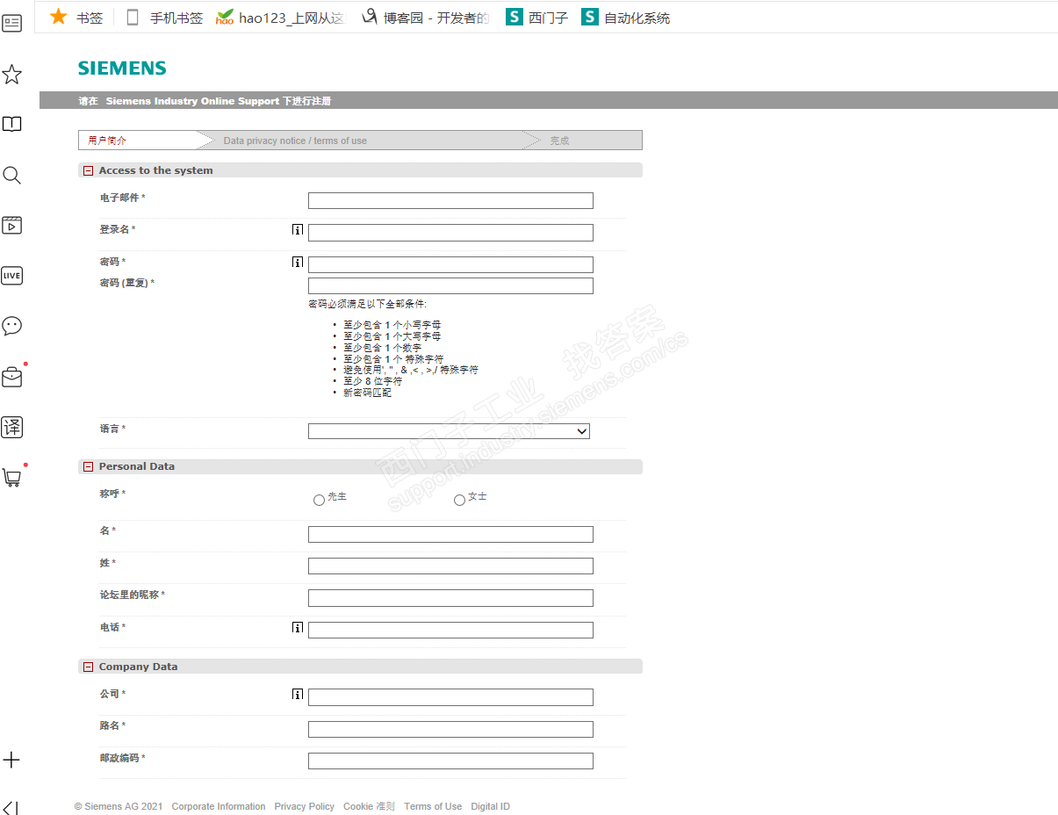Open the news feed sidebar icon
The height and width of the screenshot is (815, 1058).
(x=11, y=24)
